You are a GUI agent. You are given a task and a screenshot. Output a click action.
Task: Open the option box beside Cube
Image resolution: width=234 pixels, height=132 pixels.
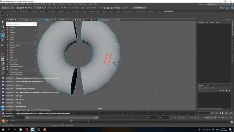pyautogui.click(x=35, y=30)
